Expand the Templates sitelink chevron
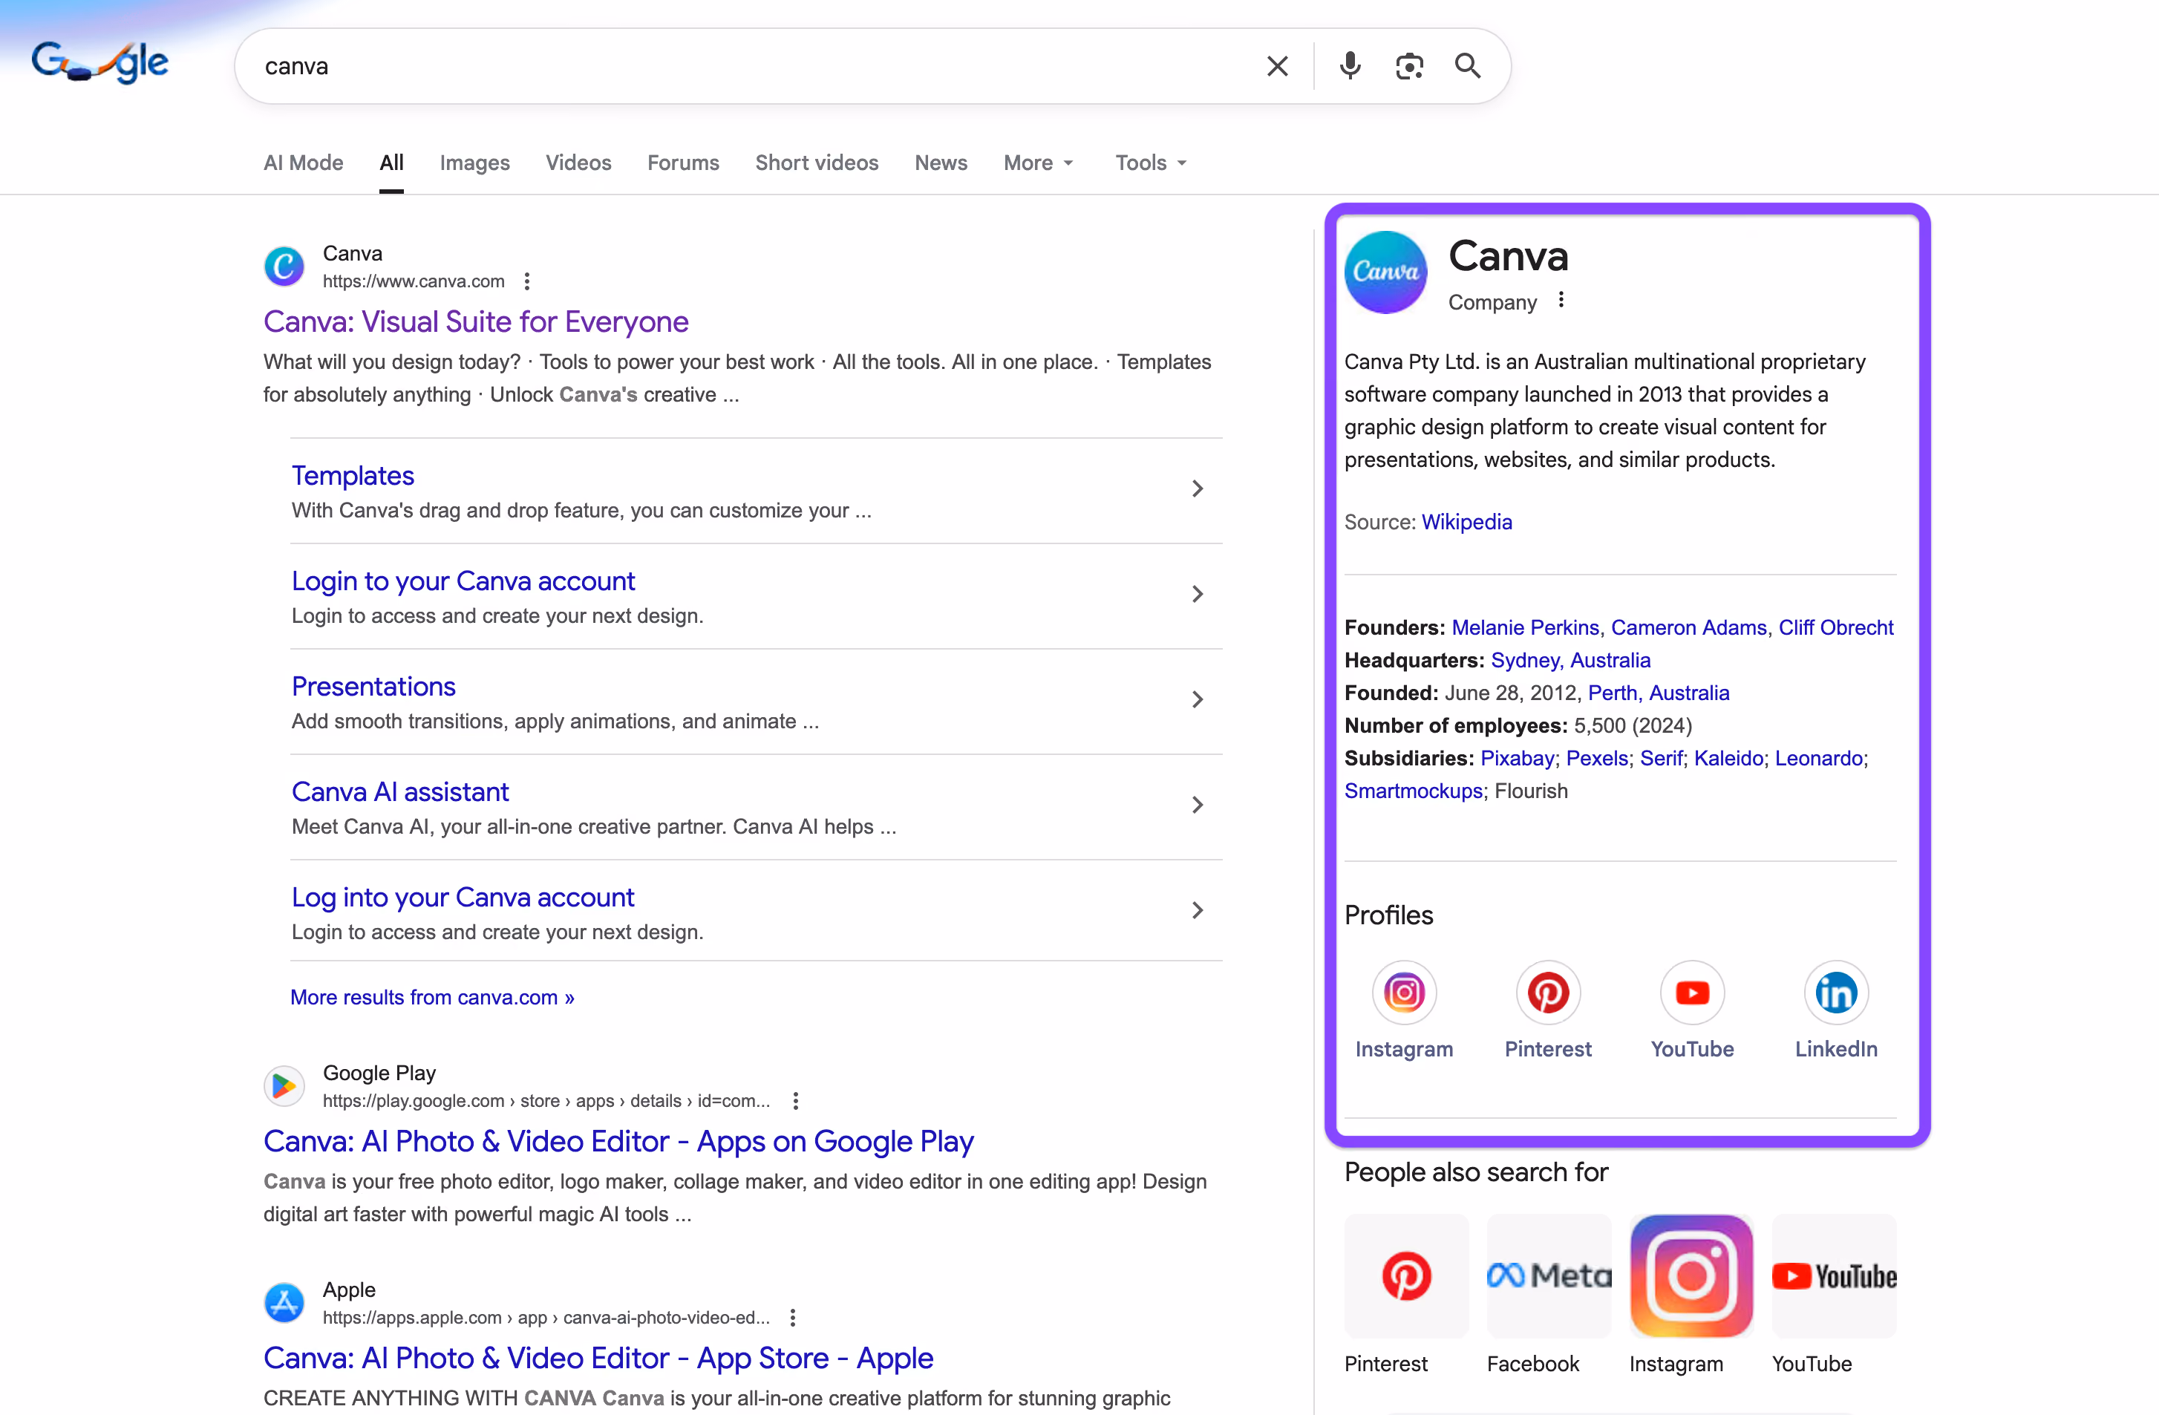The height and width of the screenshot is (1415, 2159). click(x=1198, y=489)
